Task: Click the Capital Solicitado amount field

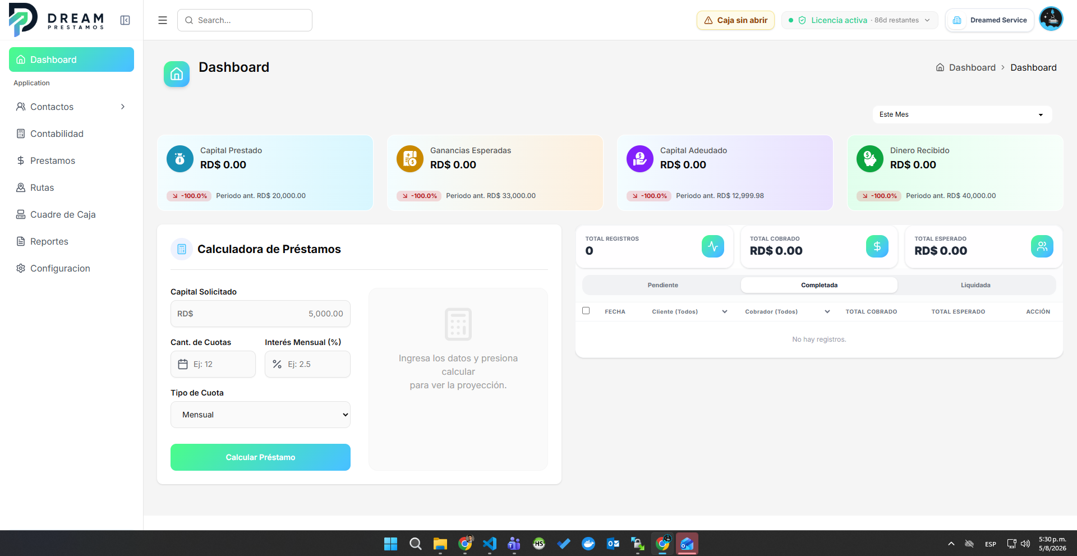Action: (260, 314)
